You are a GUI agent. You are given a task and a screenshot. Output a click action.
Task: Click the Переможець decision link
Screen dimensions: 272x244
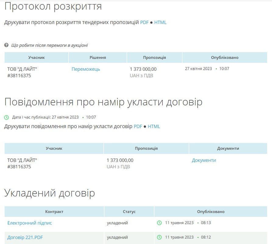[x=86, y=69]
